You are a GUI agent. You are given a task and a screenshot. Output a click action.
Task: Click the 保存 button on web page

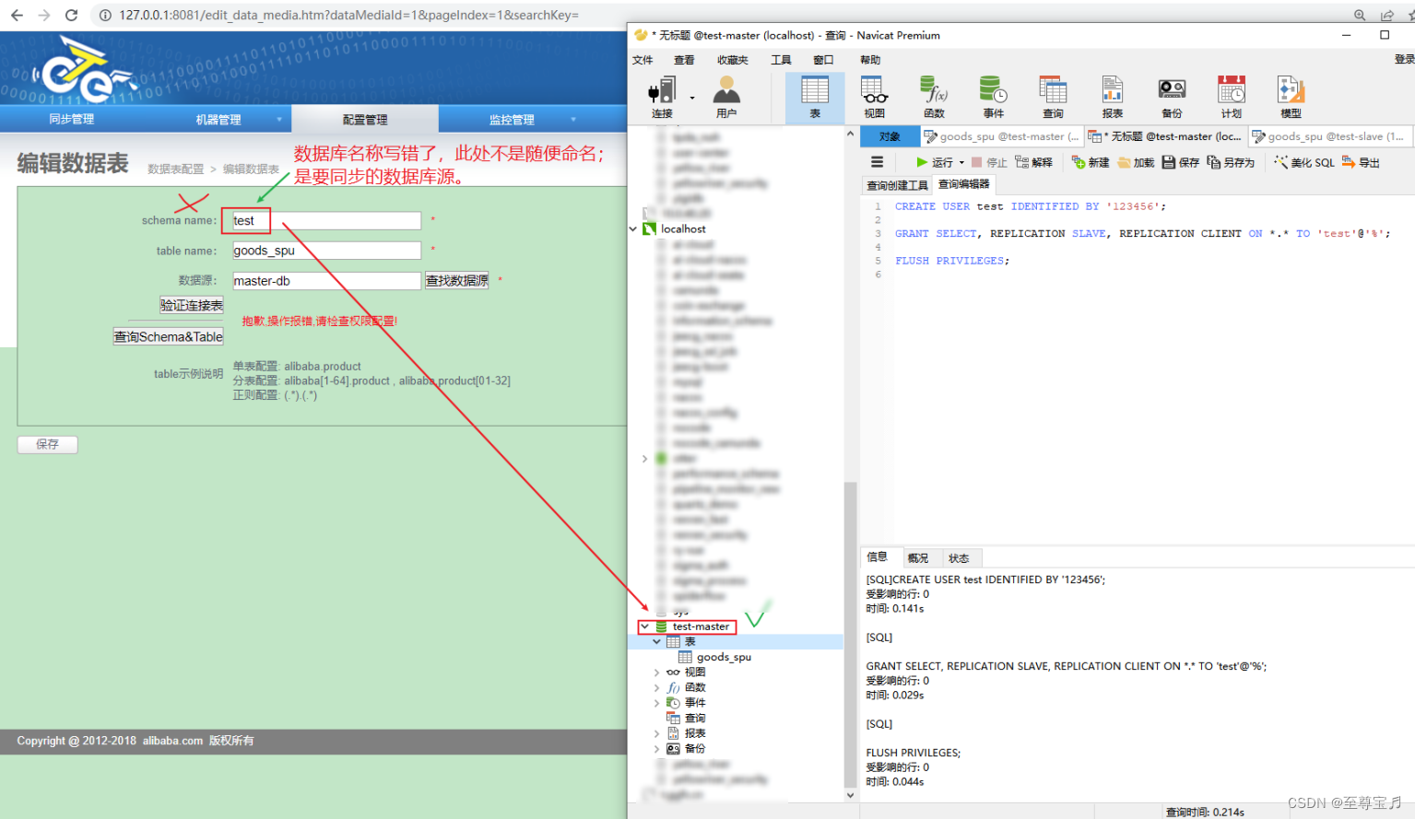(47, 444)
